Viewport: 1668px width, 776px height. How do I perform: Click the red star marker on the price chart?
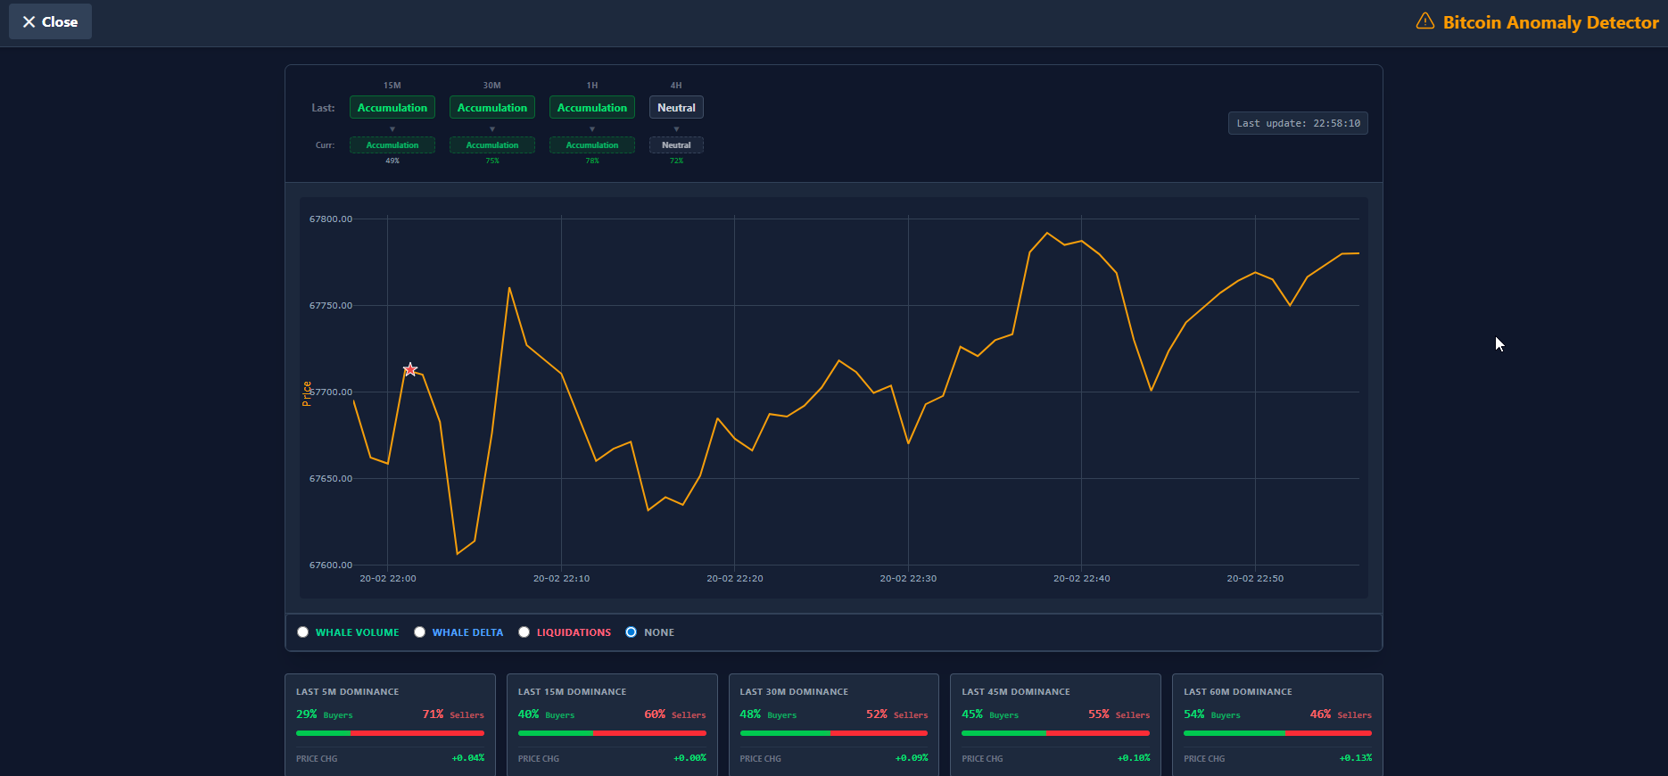410,369
